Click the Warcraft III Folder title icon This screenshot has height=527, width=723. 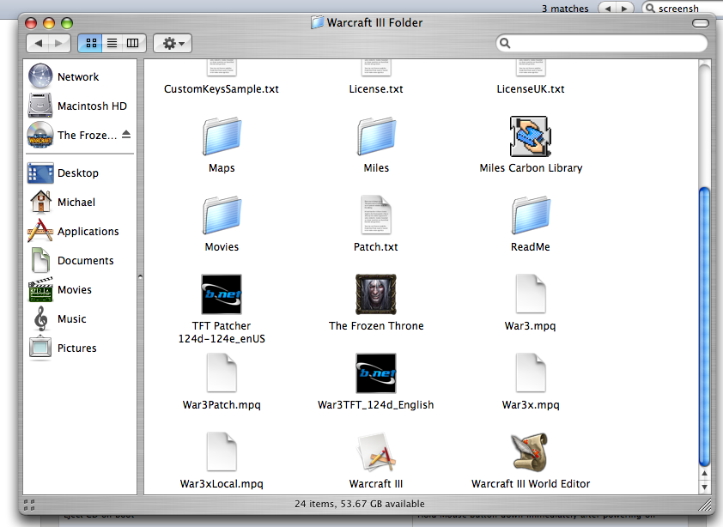(x=317, y=22)
